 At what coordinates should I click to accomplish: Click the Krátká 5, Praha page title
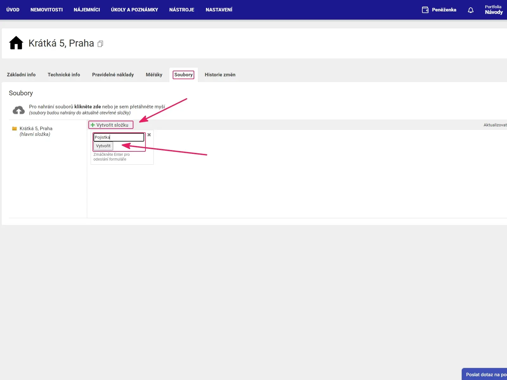61,43
